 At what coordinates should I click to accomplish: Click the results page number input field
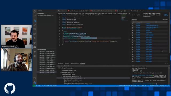click(x=135, y=15)
